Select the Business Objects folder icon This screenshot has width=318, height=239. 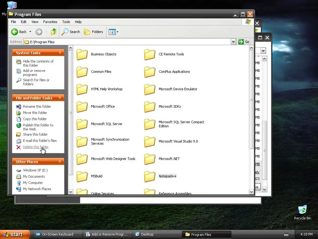[x=82, y=54]
